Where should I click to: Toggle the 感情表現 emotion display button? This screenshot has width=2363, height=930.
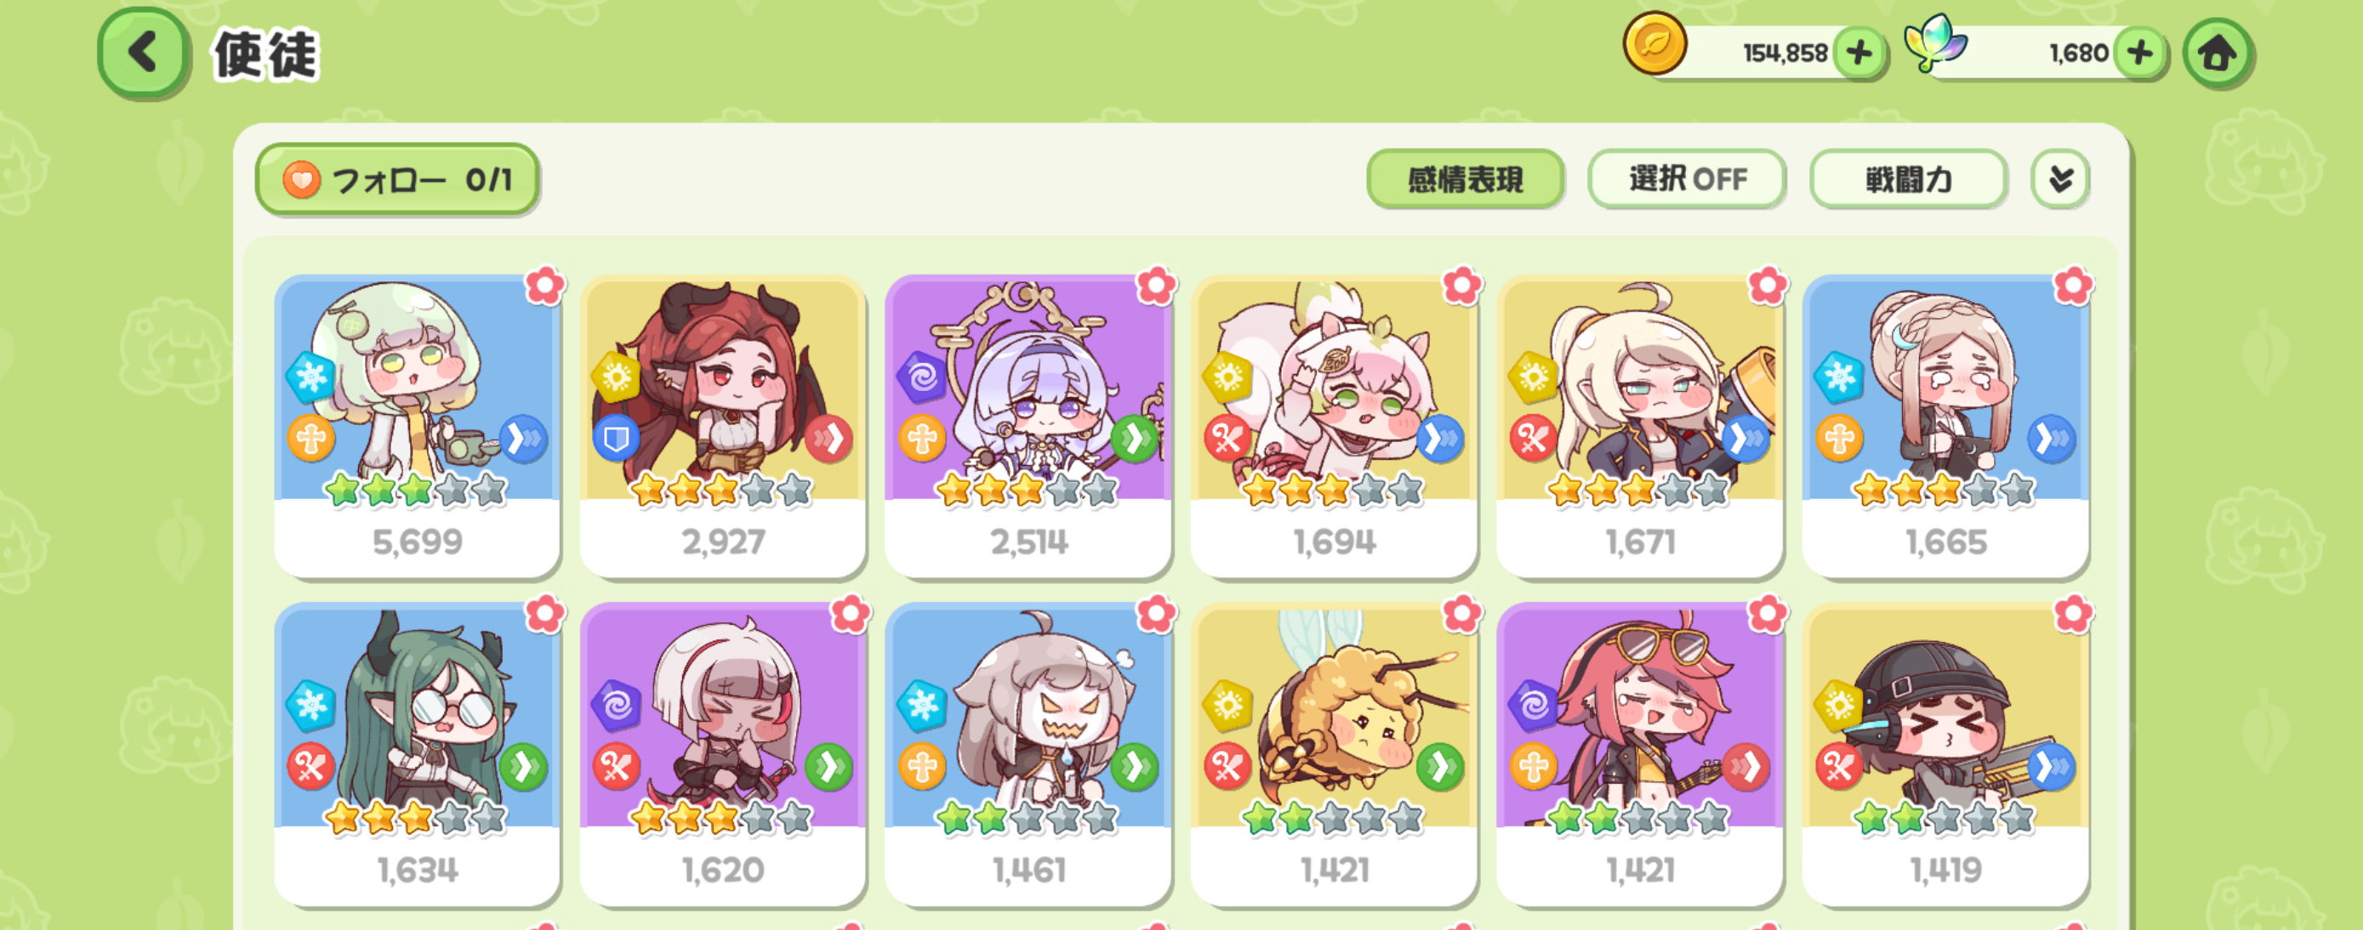[1465, 179]
